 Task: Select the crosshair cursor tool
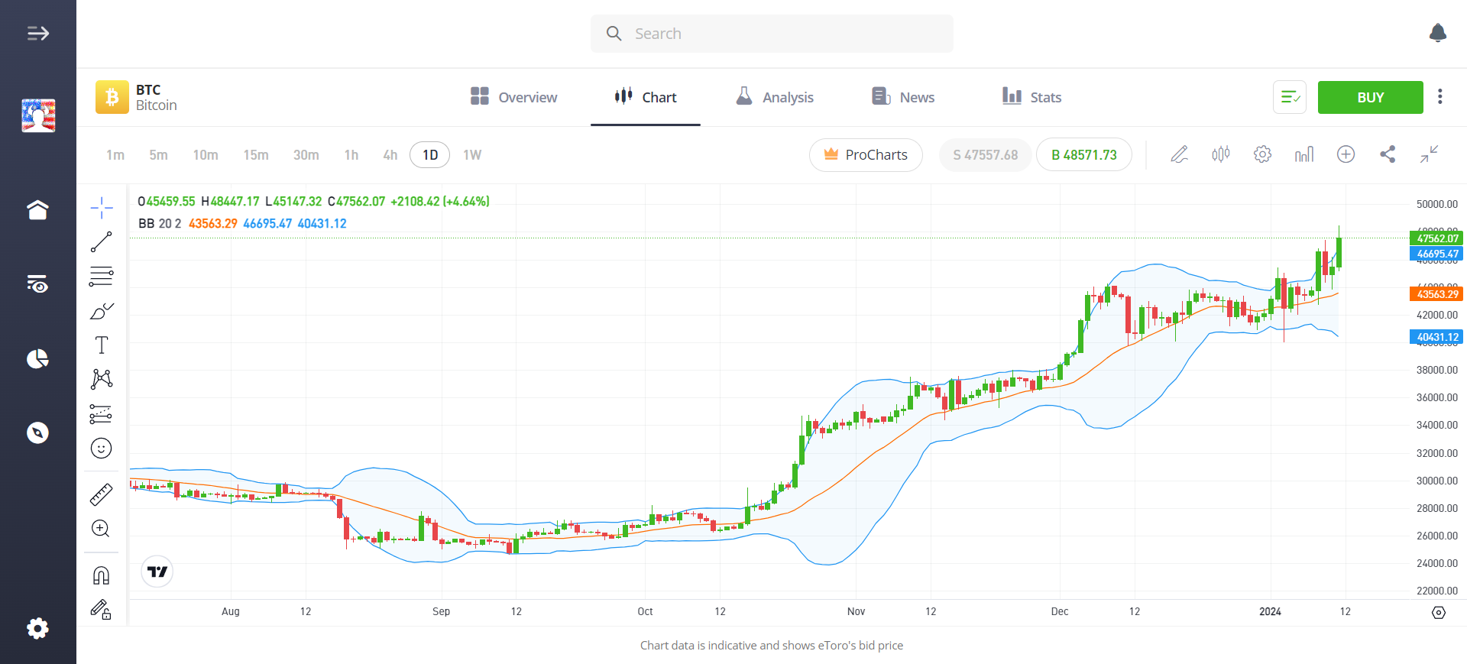tap(102, 208)
